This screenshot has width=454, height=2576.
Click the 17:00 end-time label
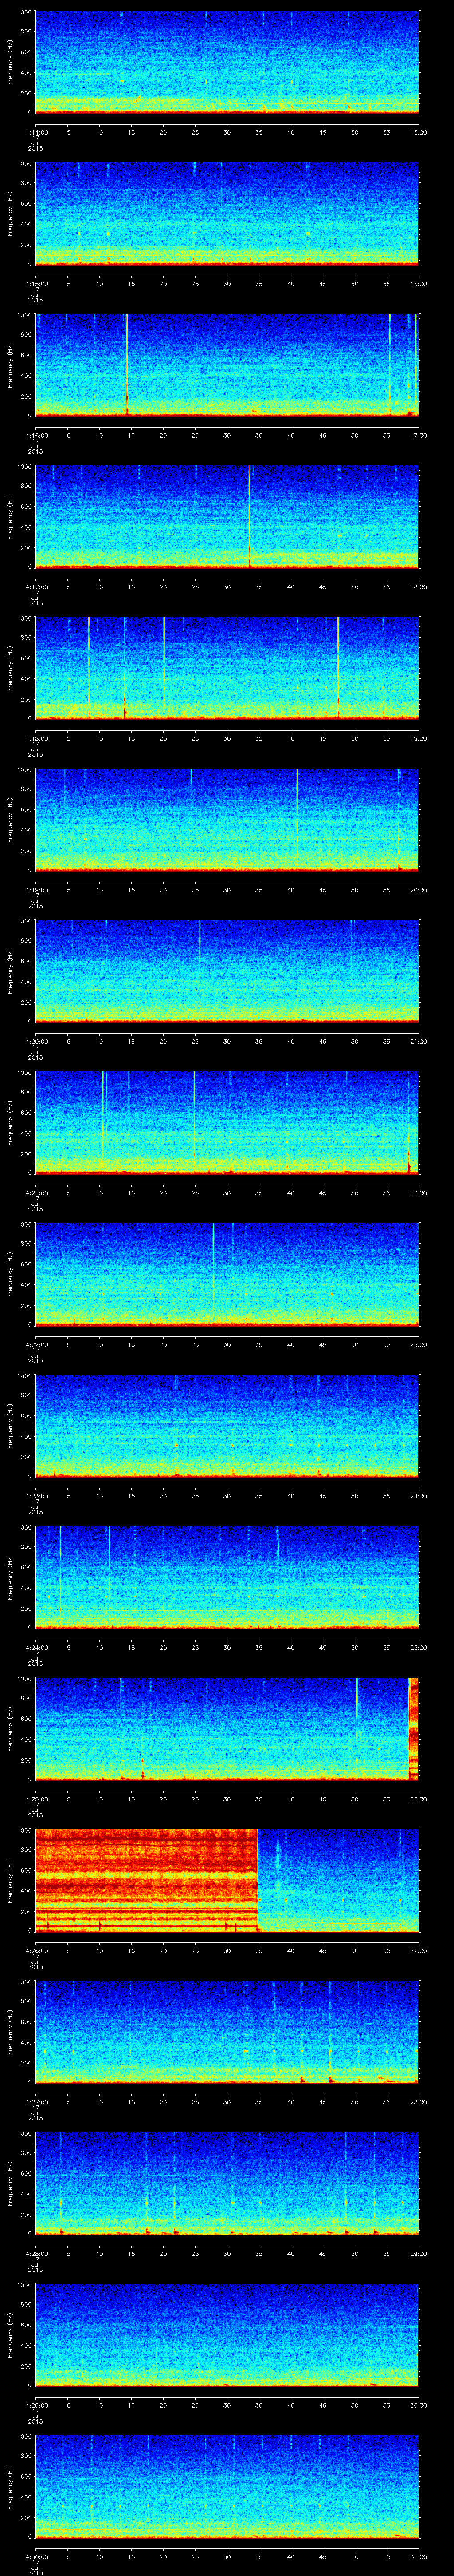pyautogui.click(x=418, y=435)
